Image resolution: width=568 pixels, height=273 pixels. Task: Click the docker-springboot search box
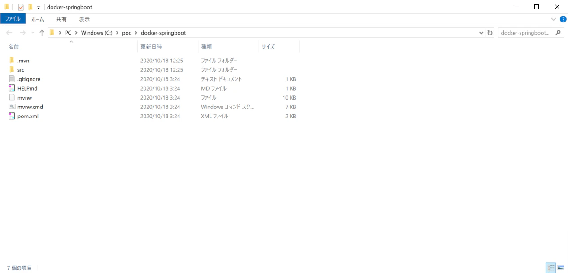pyautogui.click(x=531, y=33)
